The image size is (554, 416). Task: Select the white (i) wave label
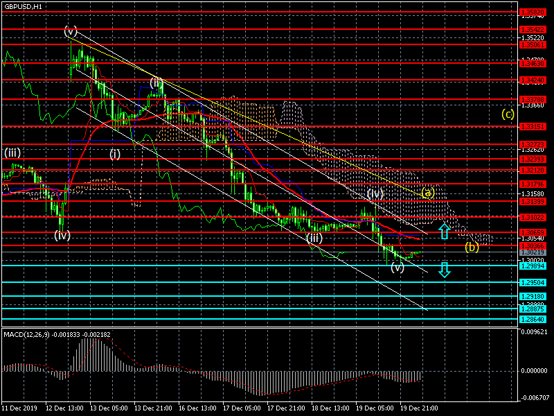(114, 154)
